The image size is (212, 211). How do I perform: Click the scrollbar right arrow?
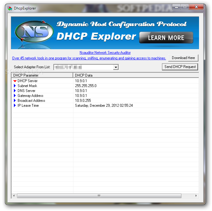point(196,196)
